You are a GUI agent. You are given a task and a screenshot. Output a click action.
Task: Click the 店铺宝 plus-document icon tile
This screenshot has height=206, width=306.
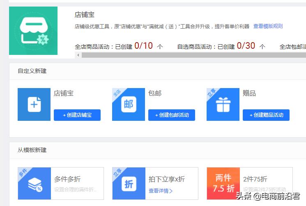(34, 104)
